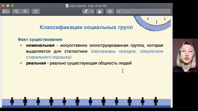
Task: Open the Share button in toolbar
Action: tap(36, 11)
